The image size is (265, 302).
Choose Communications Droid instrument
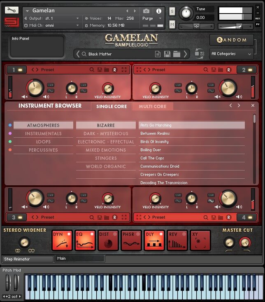(x=192, y=166)
